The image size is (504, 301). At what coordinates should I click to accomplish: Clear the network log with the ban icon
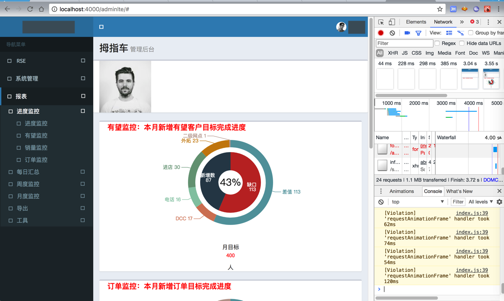point(392,33)
